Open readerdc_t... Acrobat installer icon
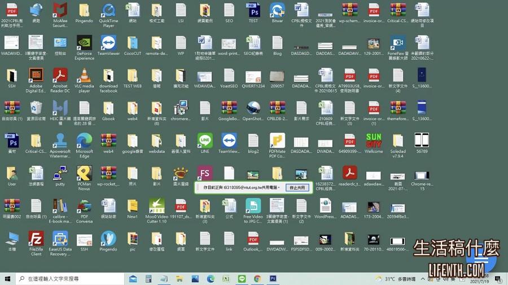This screenshot has width=508, height=285. pyautogui.click(x=349, y=176)
